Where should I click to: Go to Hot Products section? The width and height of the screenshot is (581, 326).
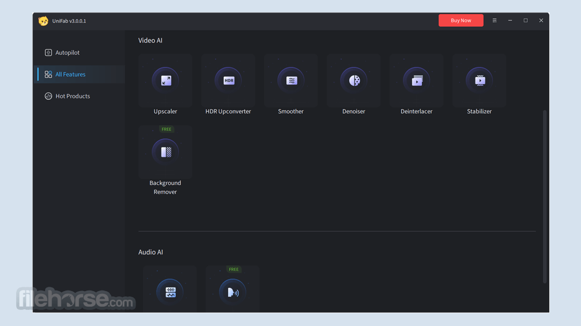point(79,96)
